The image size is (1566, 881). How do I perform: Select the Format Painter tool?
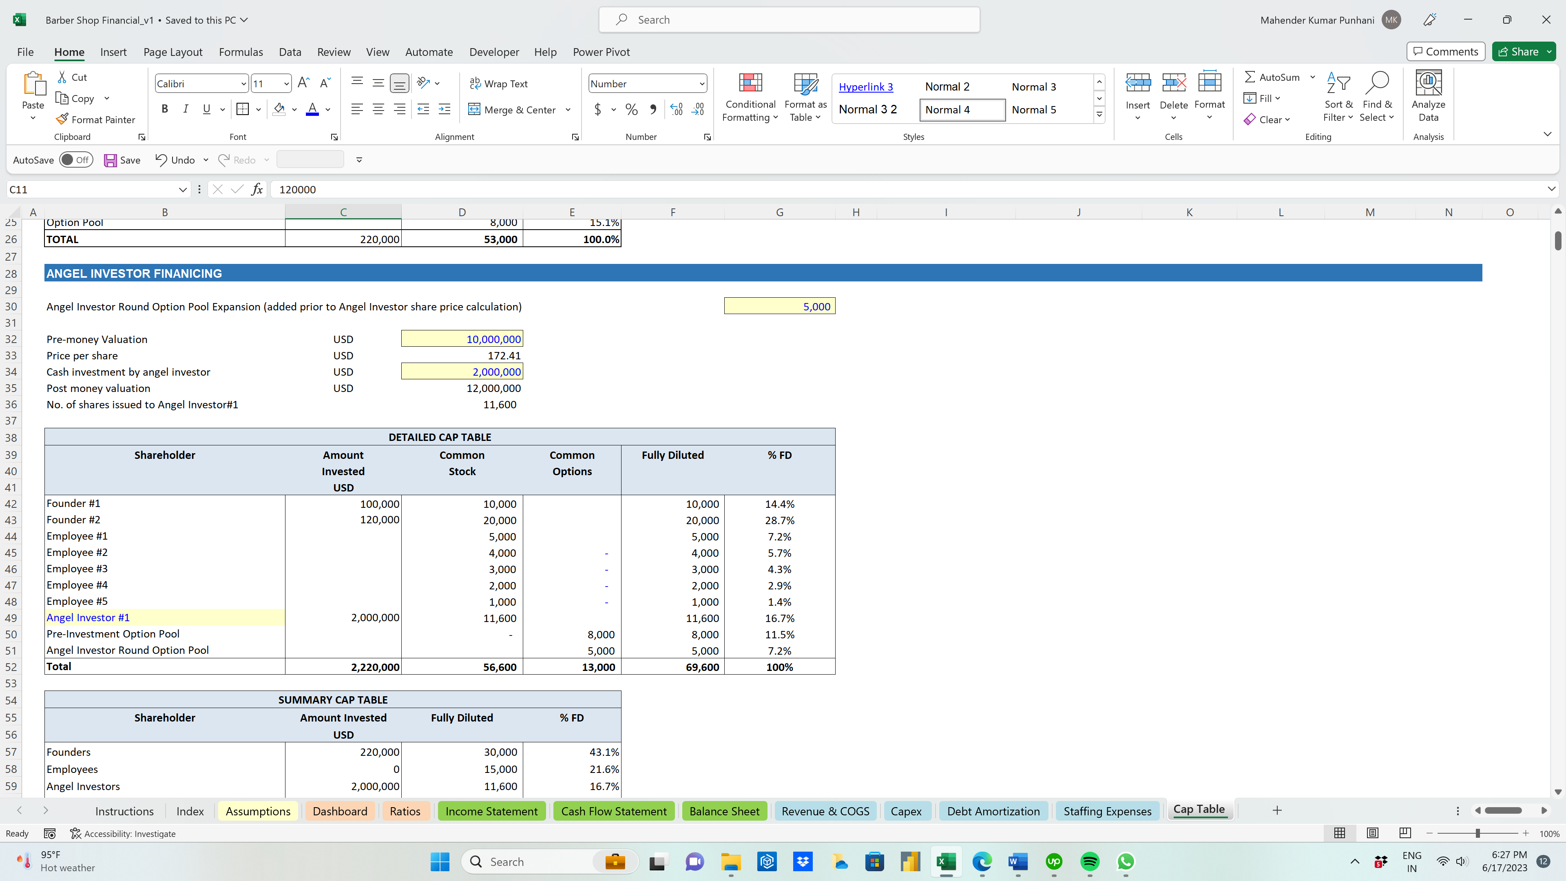(95, 119)
